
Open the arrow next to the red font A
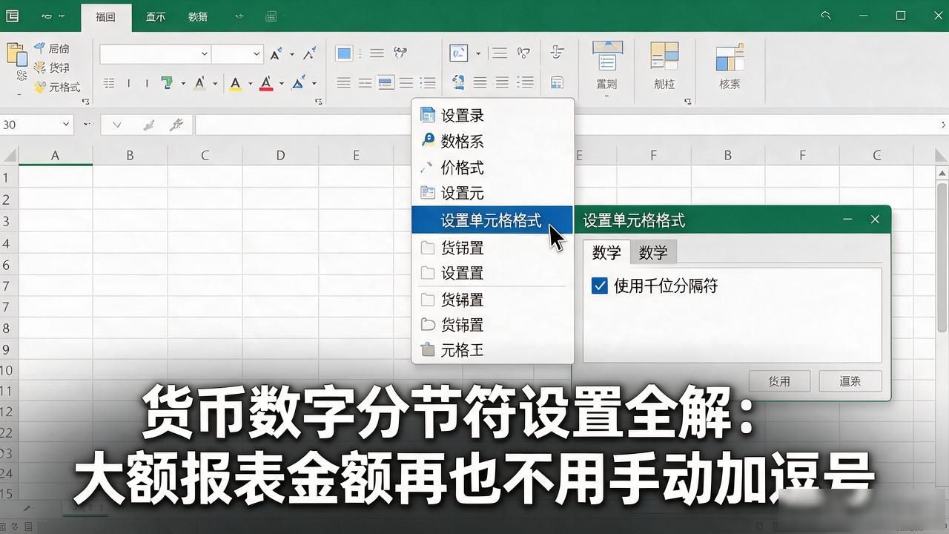coord(282,84)
